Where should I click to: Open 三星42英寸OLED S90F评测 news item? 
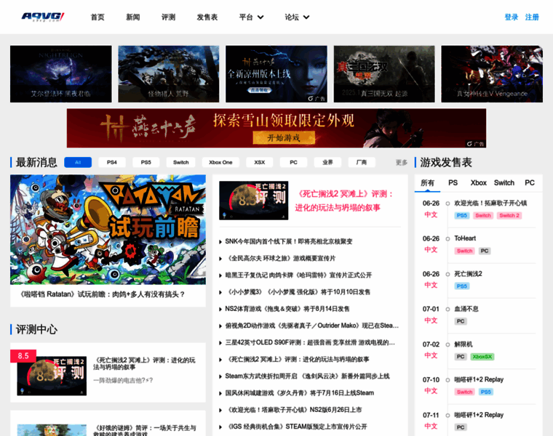[310, 342]
